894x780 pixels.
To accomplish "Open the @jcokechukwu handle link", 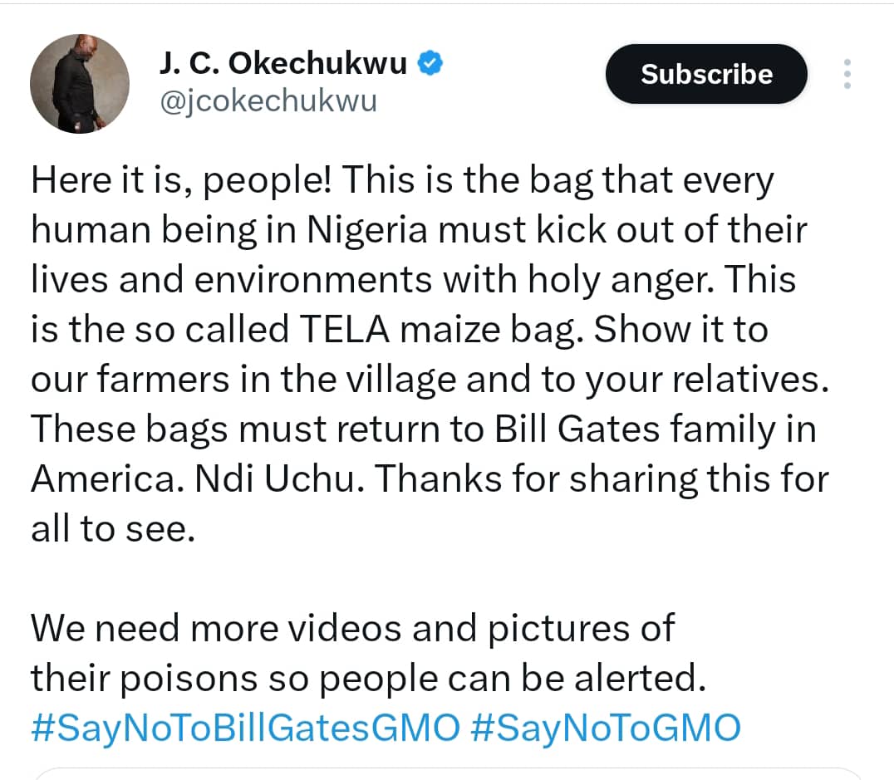I will tap(267, 101).
